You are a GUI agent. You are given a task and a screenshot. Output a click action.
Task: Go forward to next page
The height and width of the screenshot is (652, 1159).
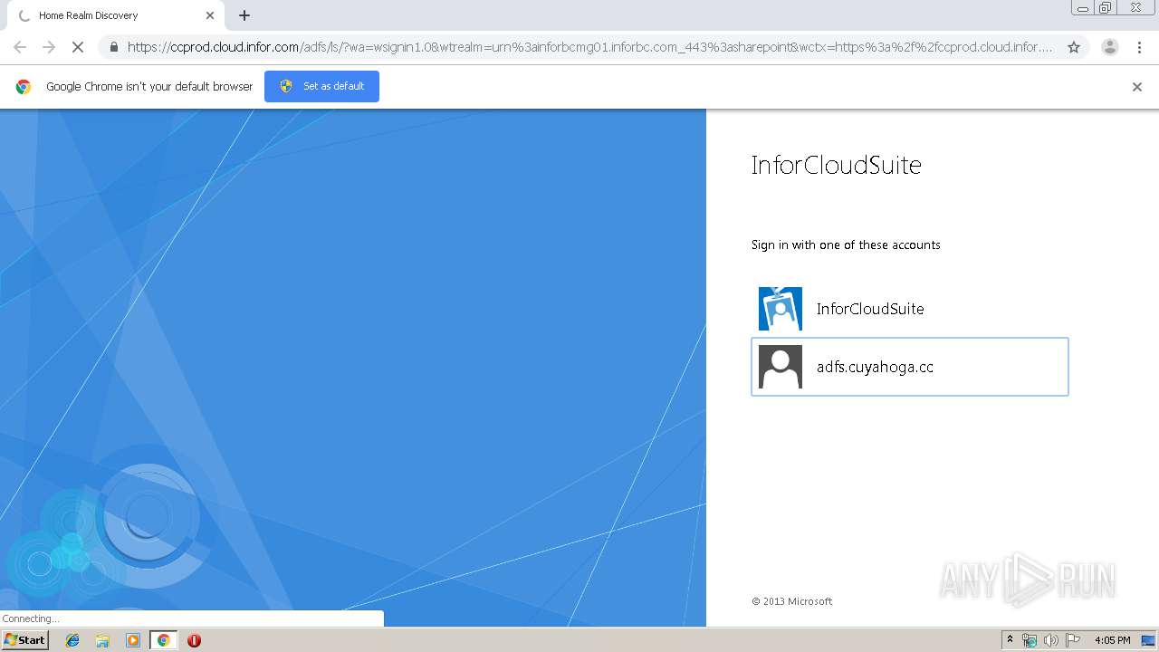(x=49, y=47)
